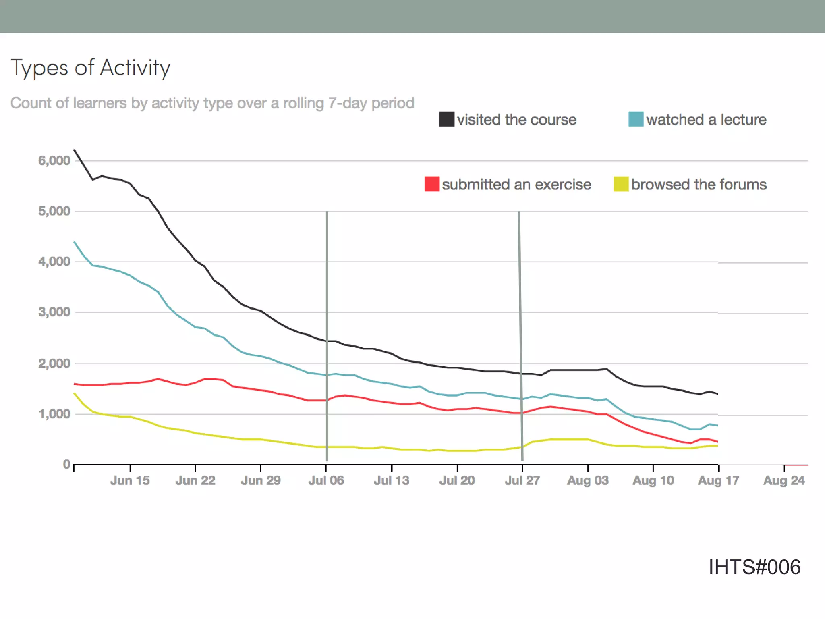The height and width of the screenshot is (619, 825).
Task: Click the Aug 03 x-axis date label
Action: (587, 480)
